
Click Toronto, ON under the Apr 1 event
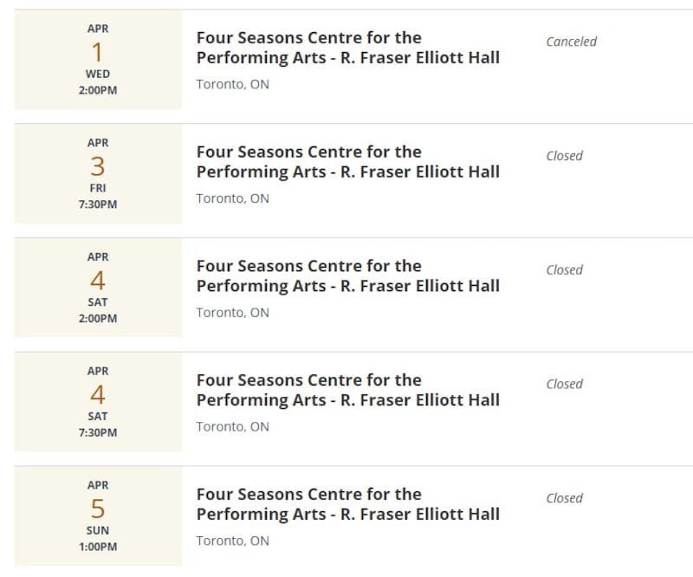(233, 84)
